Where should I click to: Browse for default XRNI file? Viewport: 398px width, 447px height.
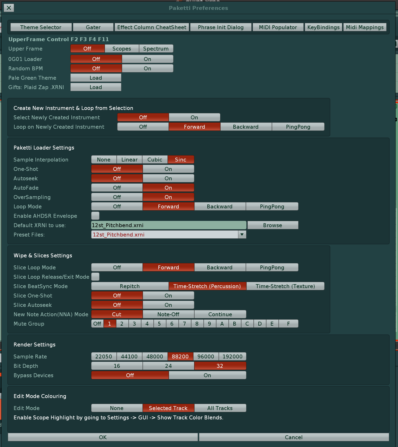coord(272,225)
